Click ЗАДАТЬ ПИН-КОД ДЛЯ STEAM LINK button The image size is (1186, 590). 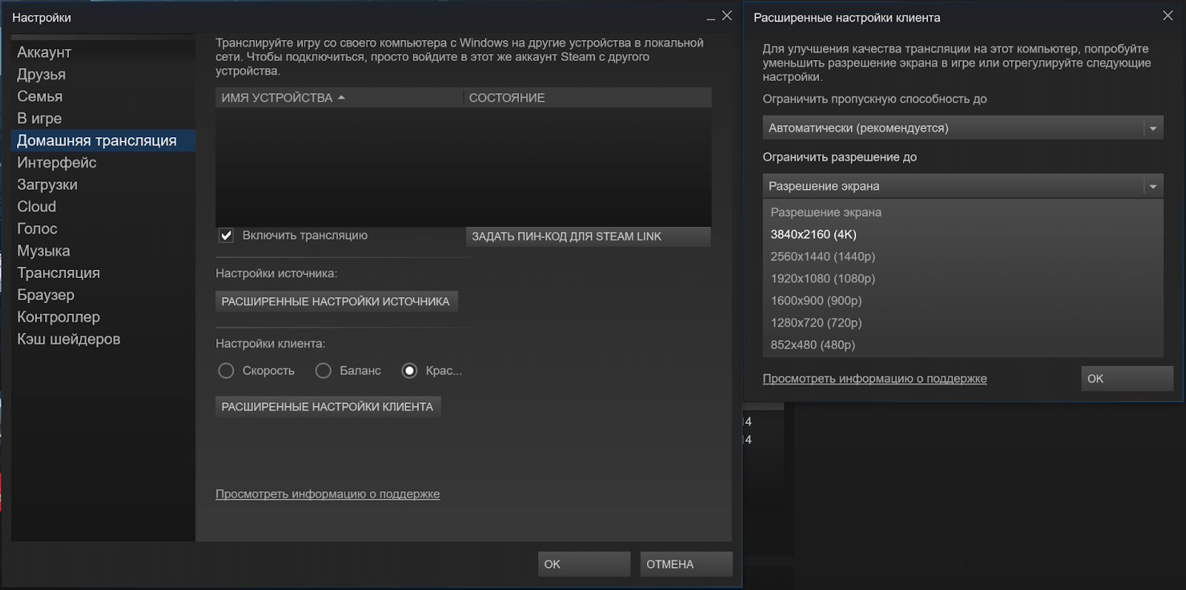point(588,236)
